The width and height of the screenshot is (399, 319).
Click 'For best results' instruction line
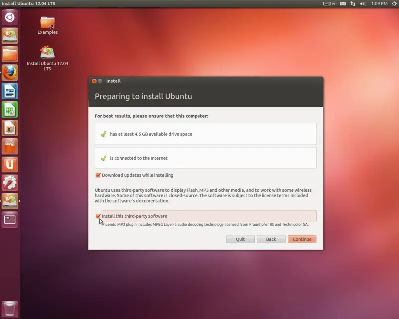coord(152,116)
